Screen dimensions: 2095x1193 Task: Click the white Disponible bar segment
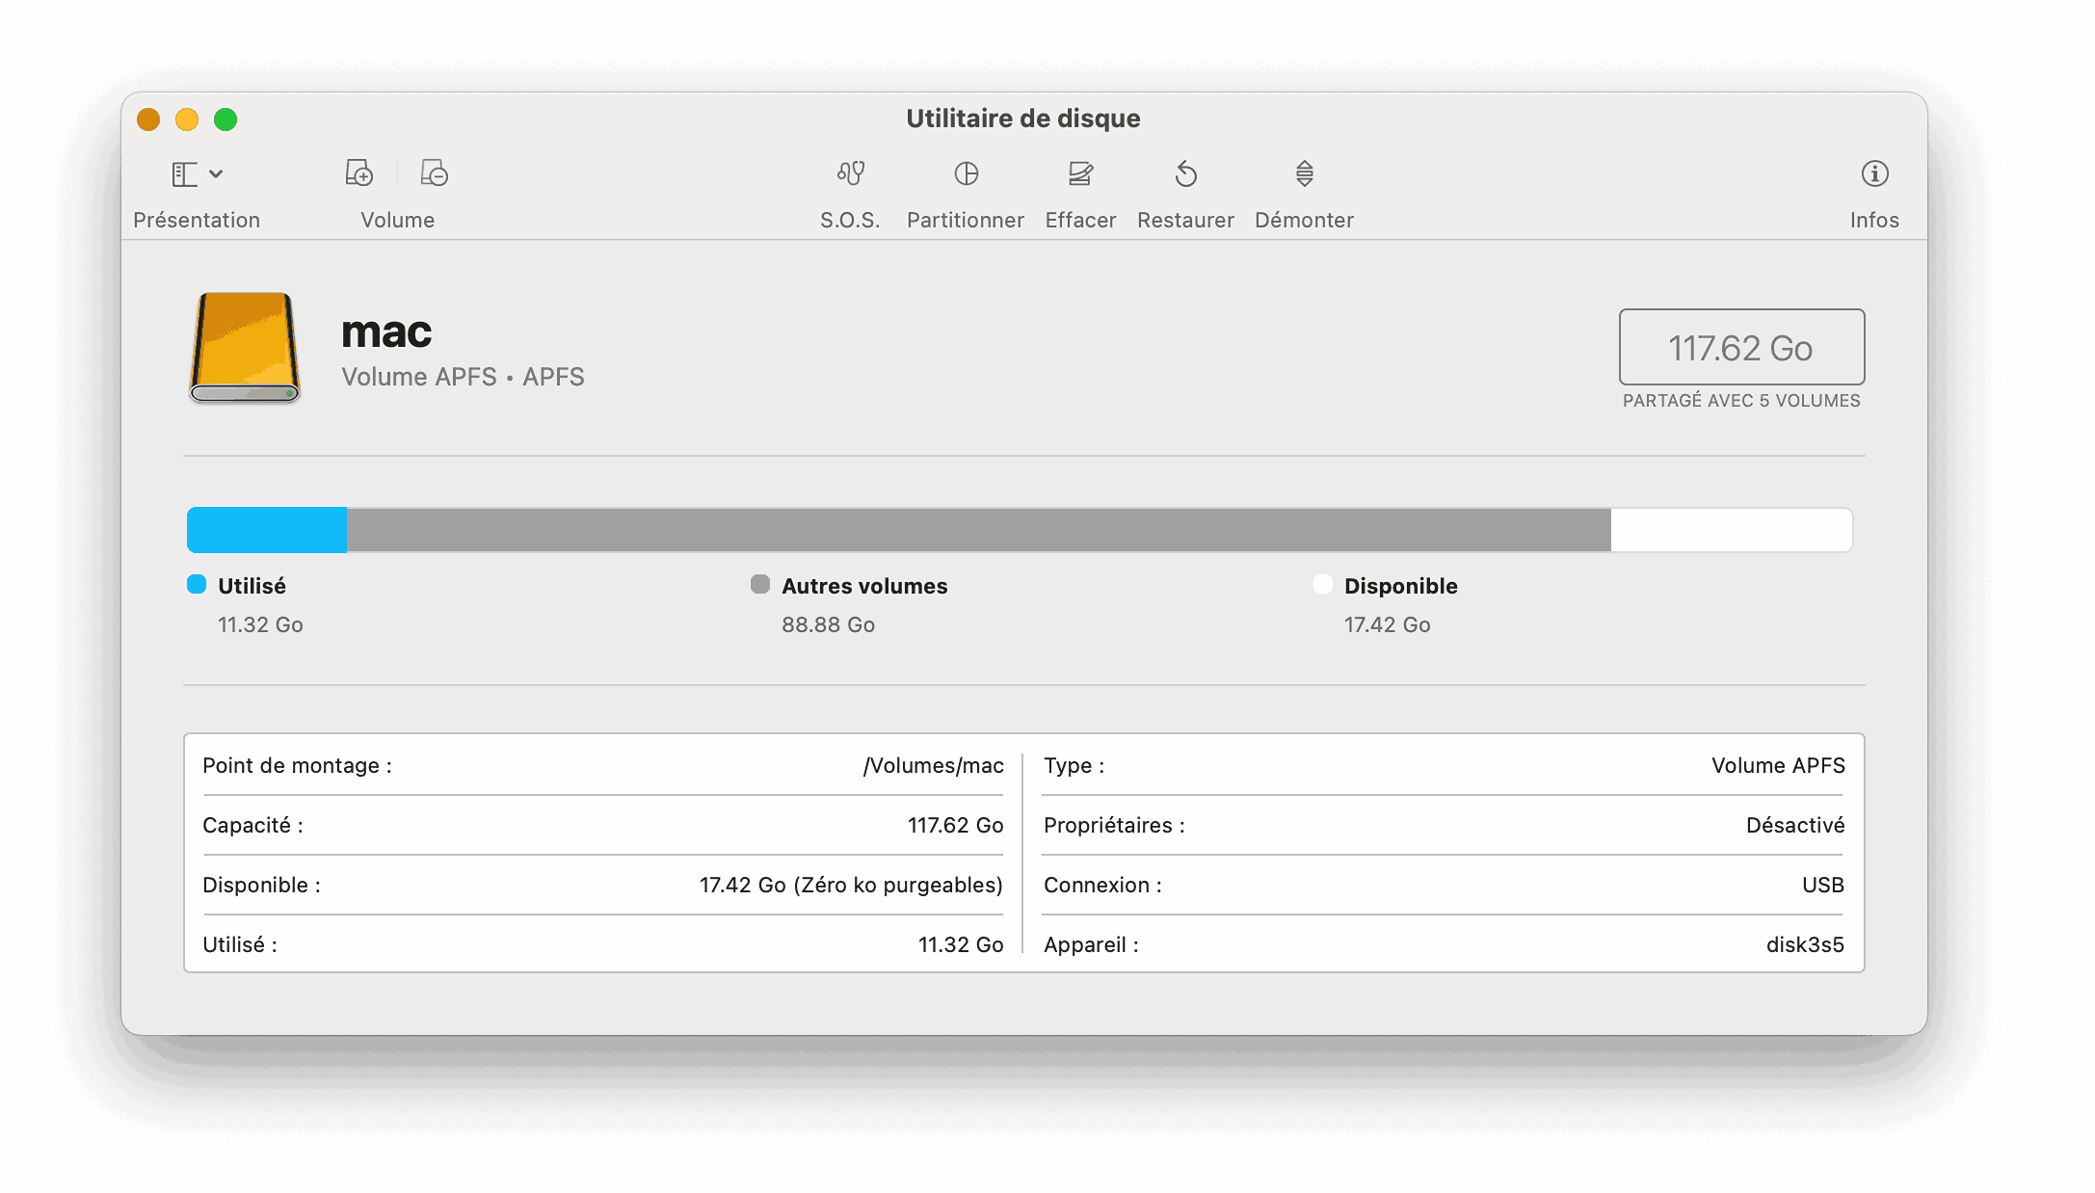(1732, 530)
